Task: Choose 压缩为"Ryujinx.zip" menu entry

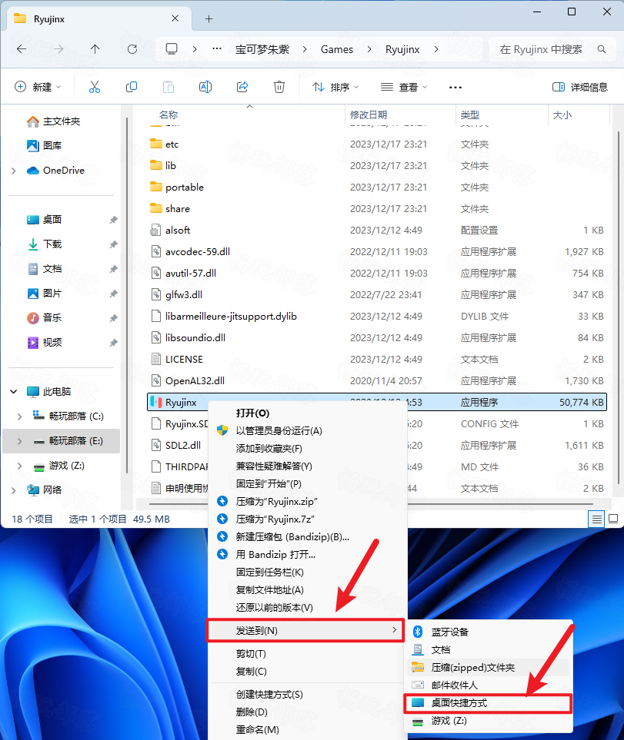Action: click(x=277, y=502)
